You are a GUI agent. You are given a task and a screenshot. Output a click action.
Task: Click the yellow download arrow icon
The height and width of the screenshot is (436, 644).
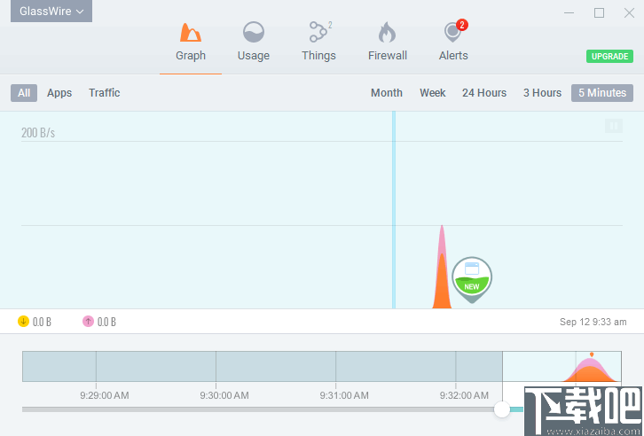click(23, 321)
